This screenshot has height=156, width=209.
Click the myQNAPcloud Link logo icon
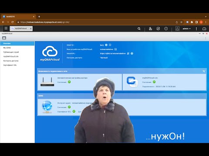coord(132,82)
